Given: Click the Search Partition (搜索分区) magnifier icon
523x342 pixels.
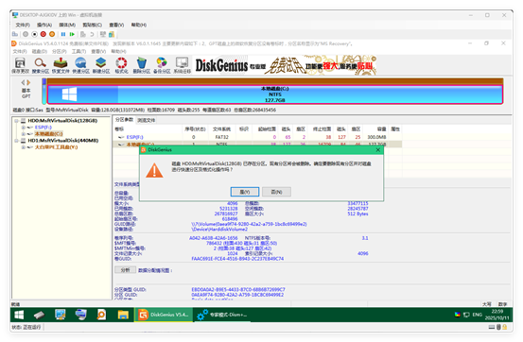Looking at the screenshot, I should pyautogui.click(x=41, y=65).
